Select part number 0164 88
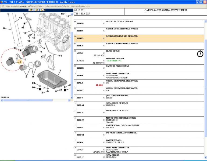This screenshot has width=207, height=161. 80,127
